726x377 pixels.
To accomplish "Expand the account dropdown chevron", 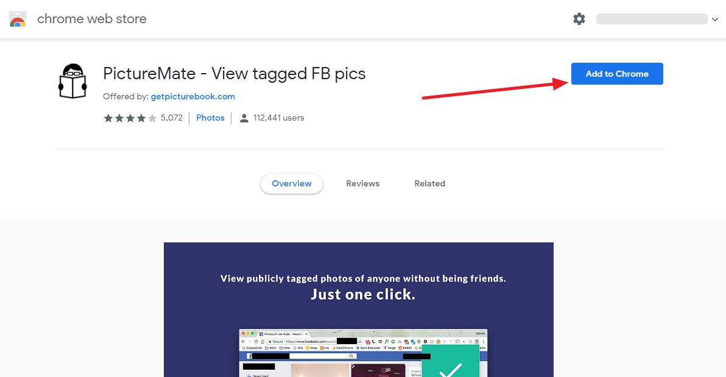I will tap(715, 19).
